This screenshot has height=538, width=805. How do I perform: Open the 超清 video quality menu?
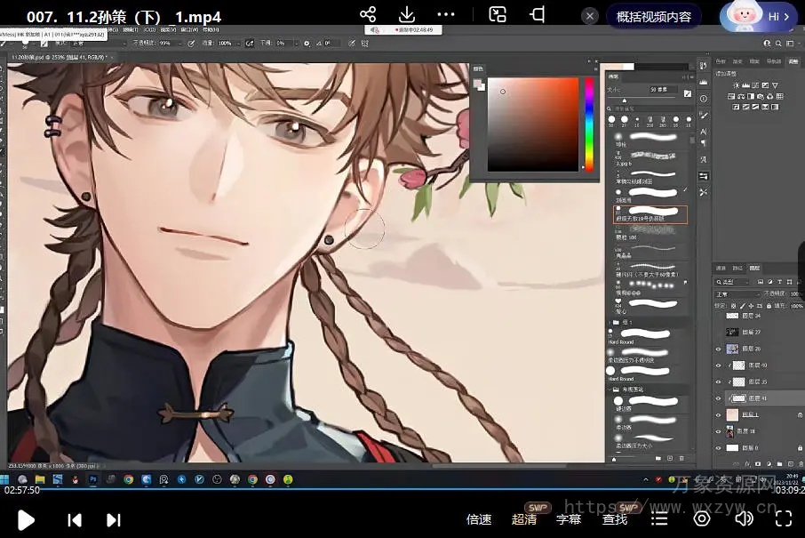tap(524, 519)
